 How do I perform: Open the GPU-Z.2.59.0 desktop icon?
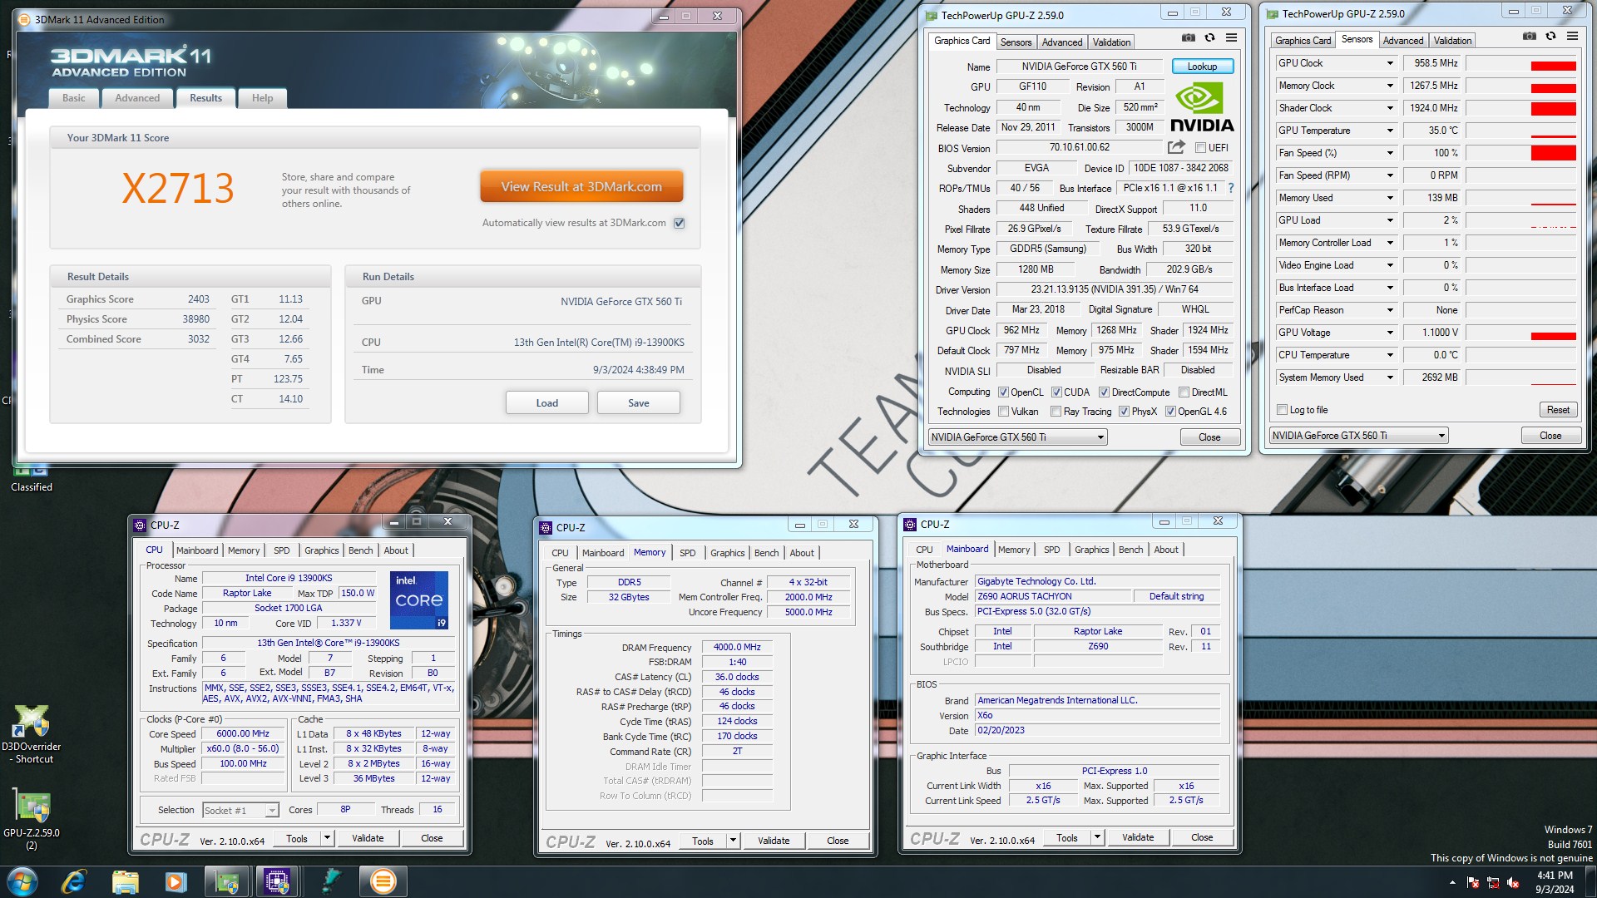coord(32,821)
